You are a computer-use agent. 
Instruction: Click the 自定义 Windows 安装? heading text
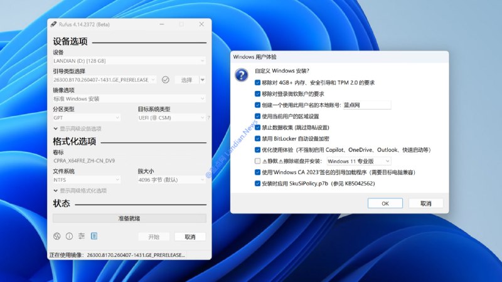[x=282, y=71]
